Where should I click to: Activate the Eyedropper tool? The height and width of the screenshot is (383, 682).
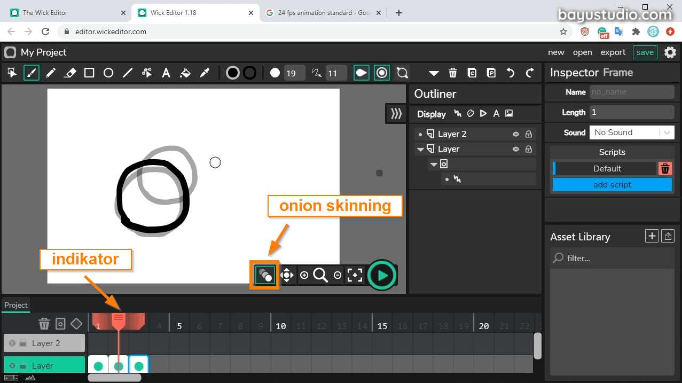tap(205, 73)
